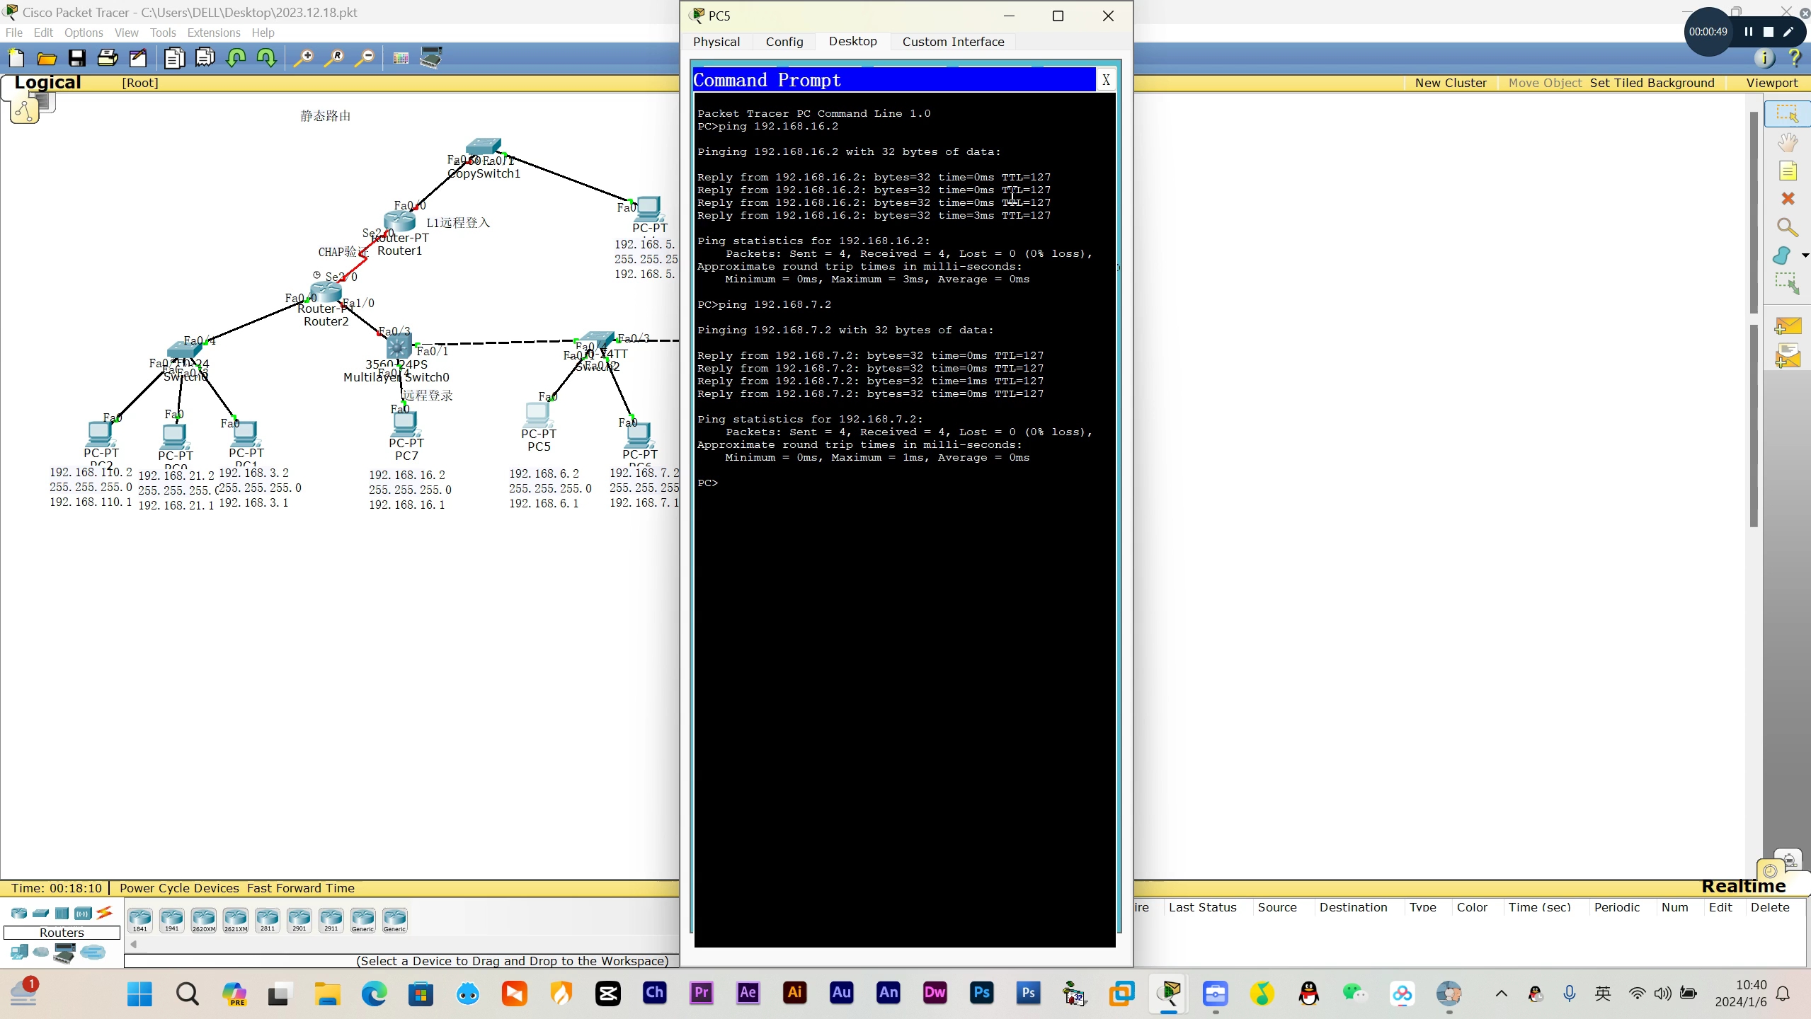Choose the 1841 router model
1811x1019 pixels.
140,920
